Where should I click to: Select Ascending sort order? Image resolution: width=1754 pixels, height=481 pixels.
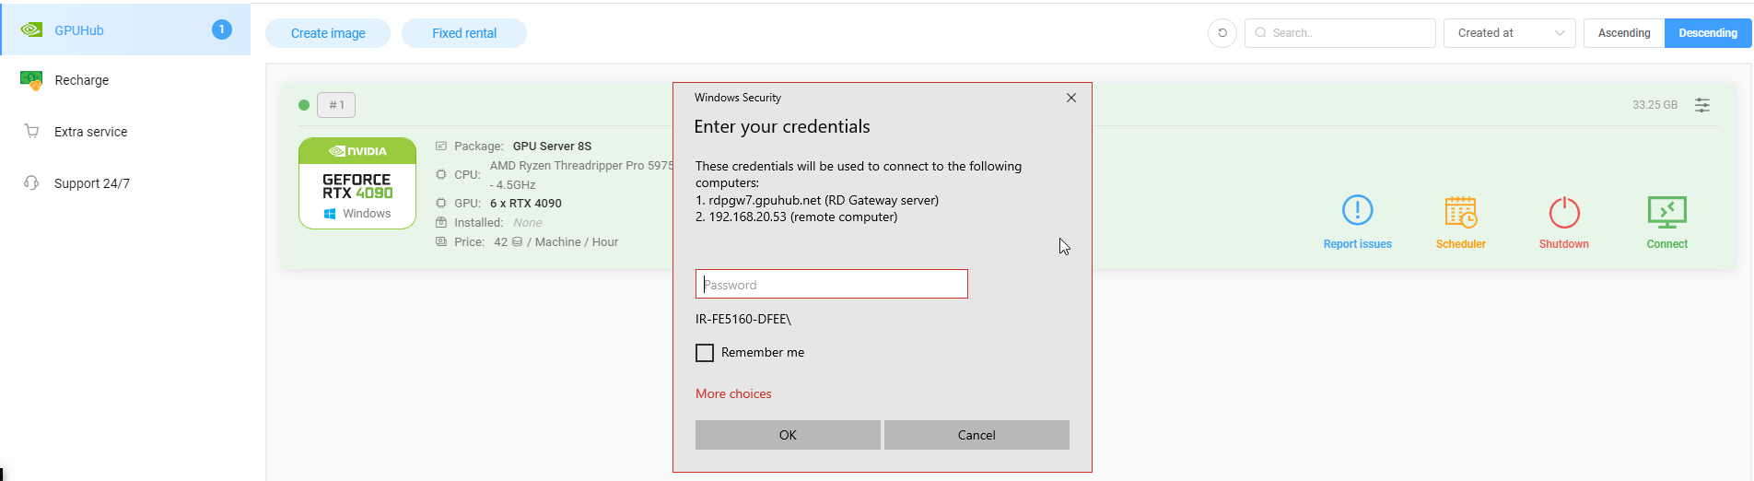(x=1623, y=33)
